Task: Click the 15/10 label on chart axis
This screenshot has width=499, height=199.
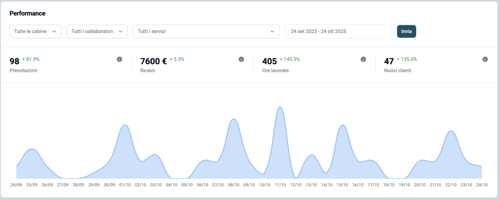Action: tap(342, 185)
